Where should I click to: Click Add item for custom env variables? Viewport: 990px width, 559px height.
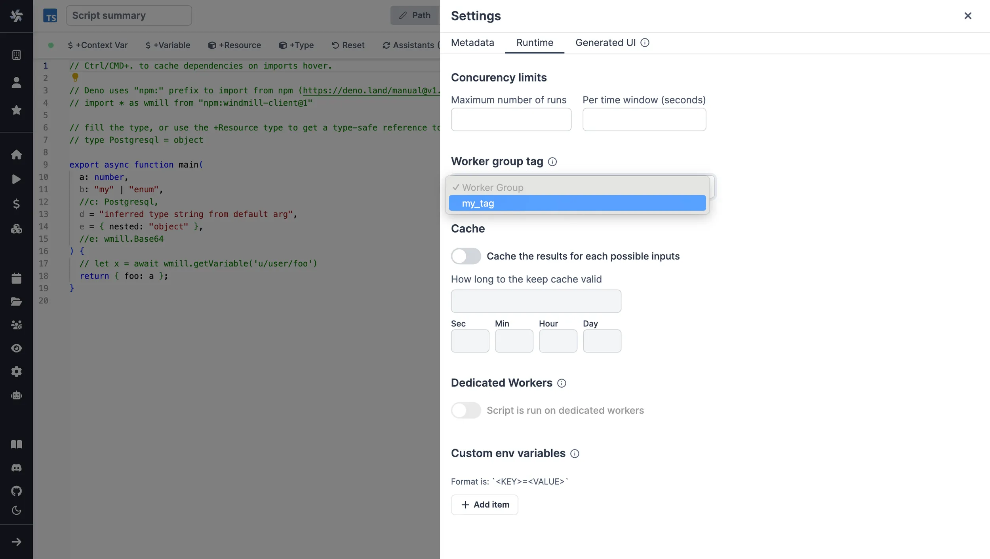coord(484,504)
